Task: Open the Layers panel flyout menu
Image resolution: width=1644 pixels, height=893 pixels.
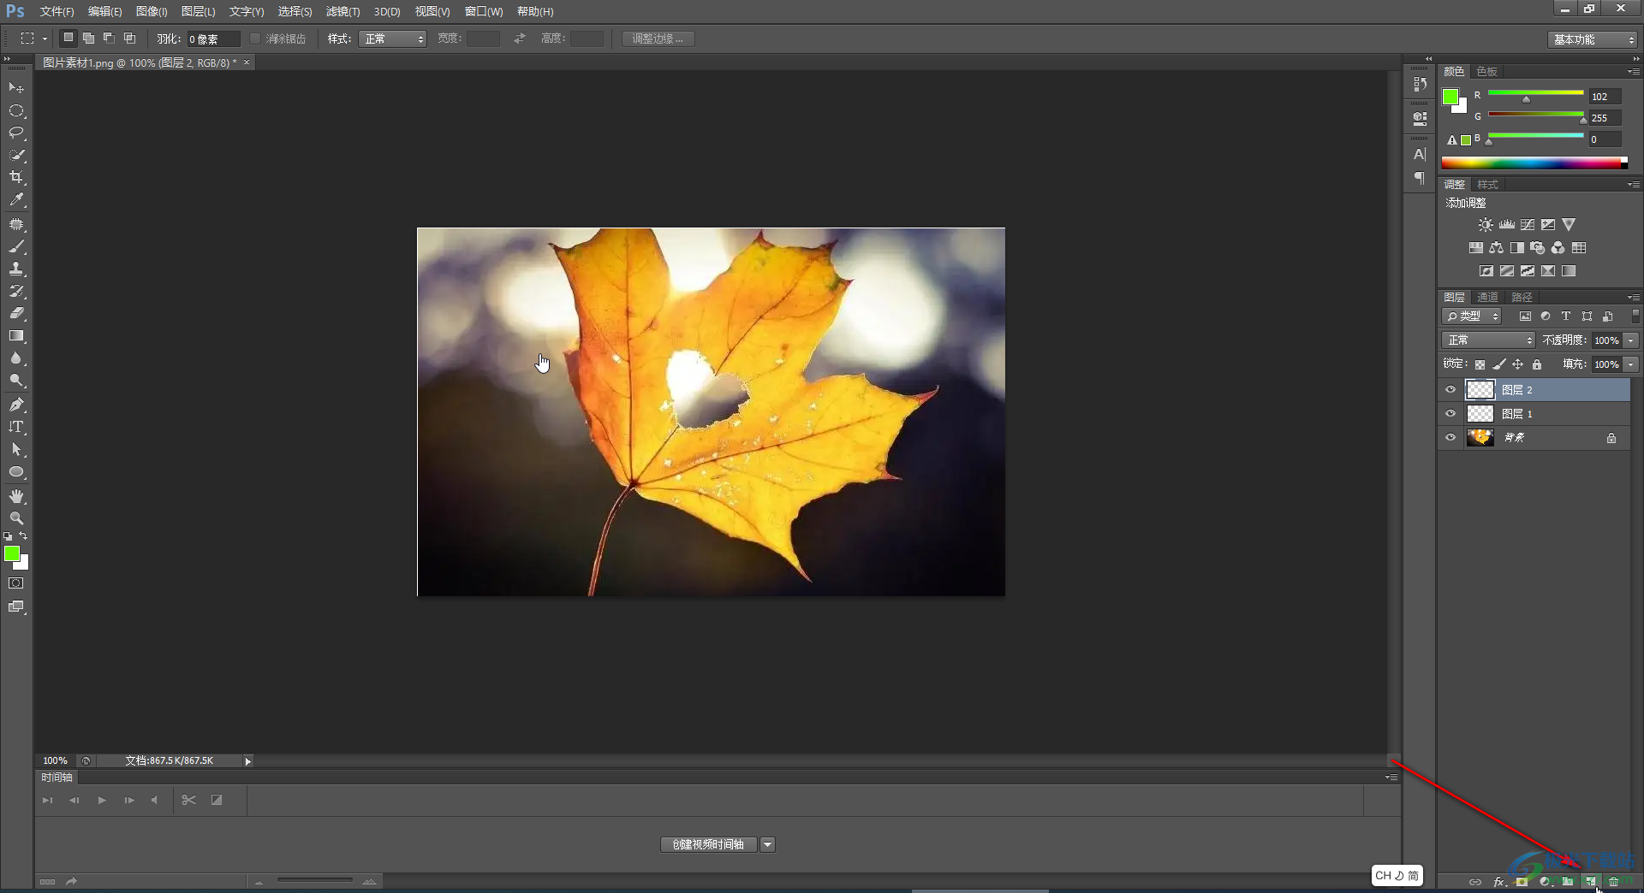Action: tap(1634, 298)
